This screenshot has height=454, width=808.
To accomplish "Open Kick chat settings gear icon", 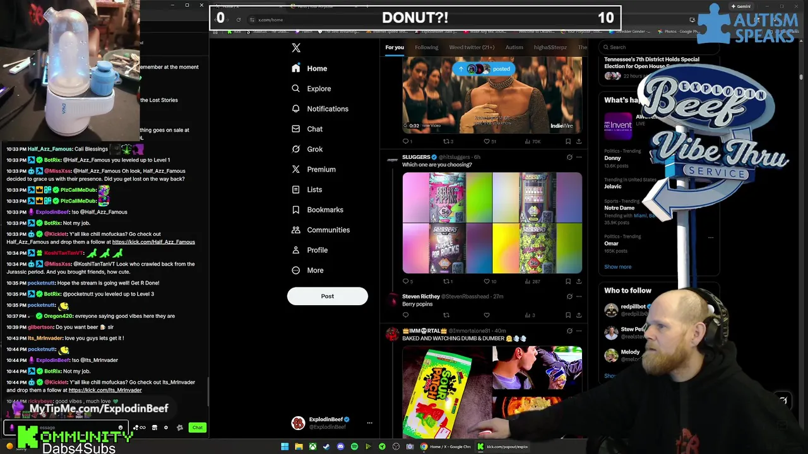I will pyautogui.click(x=166, y=428).
